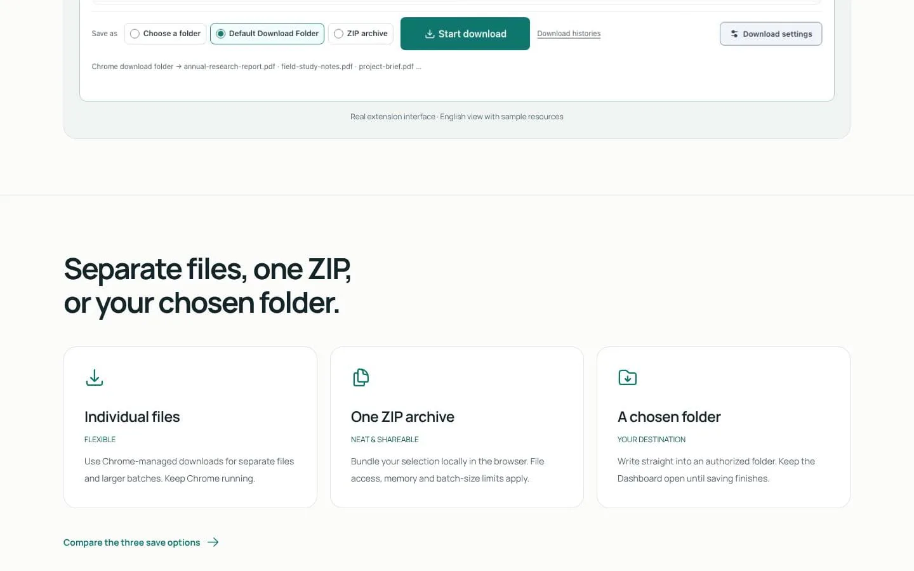Select the ZIP archive radio option
This screenshot has width=914, height=571.
(361, 34)
